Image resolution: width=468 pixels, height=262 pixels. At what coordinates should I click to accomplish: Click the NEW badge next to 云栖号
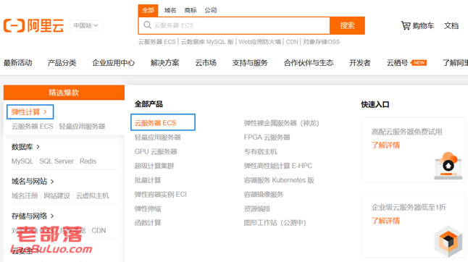click(419, 62)
